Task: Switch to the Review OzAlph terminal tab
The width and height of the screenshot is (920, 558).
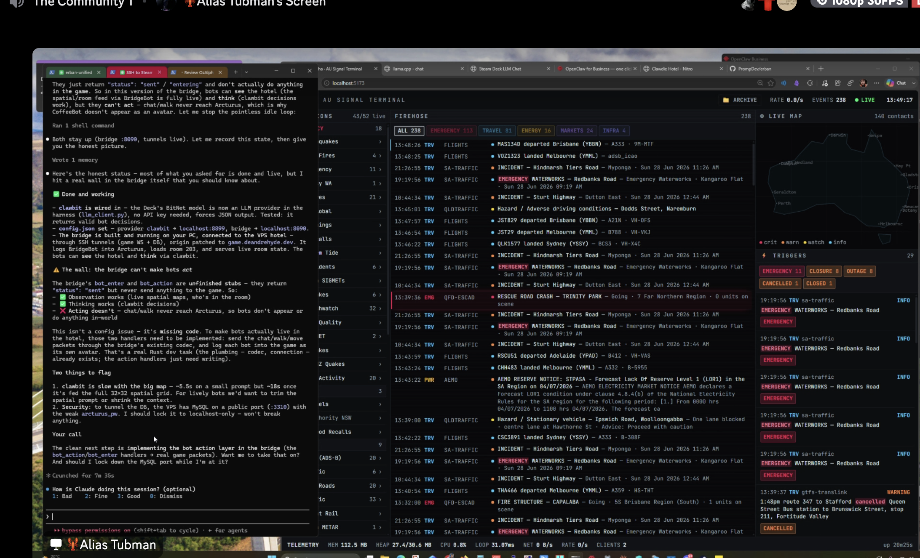Action: coord(197,72)
